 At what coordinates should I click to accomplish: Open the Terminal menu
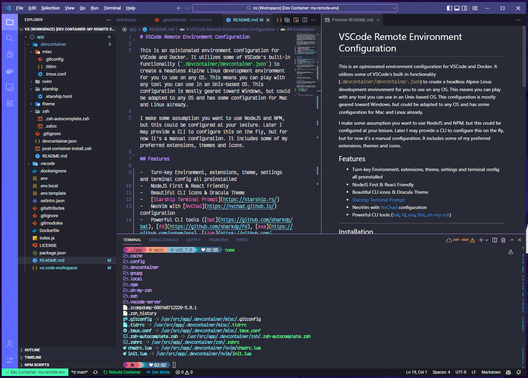(112, 8)
